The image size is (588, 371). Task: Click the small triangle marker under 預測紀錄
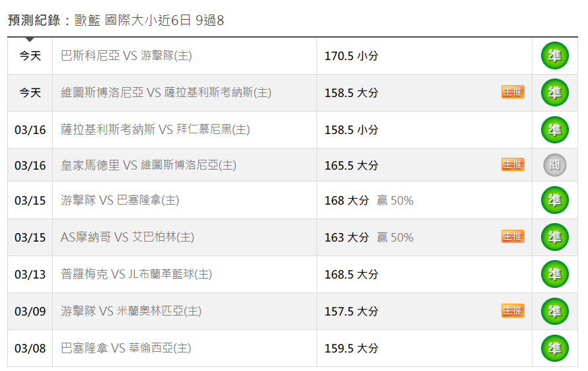30,40
